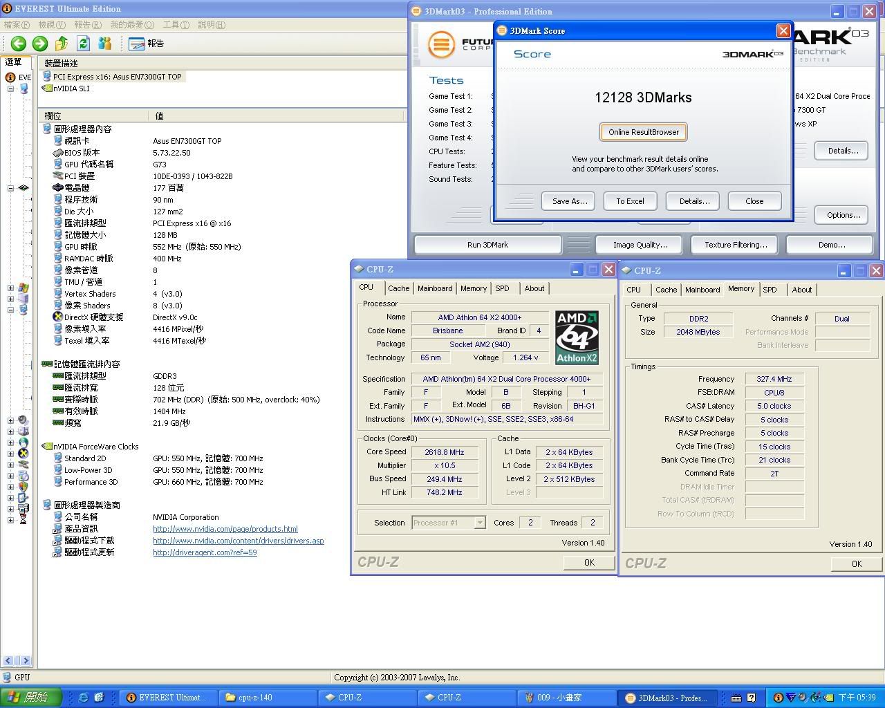Viewport: 885px width, 708px height.
Task: Click the Online ResultBrowser button
Action: [x=643, y=132]
